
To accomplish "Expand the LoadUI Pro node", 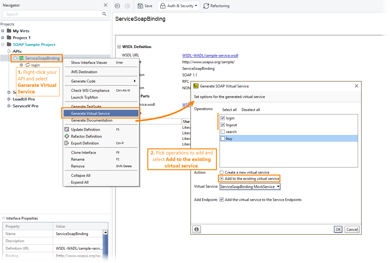I will click(x=9, y=99).
